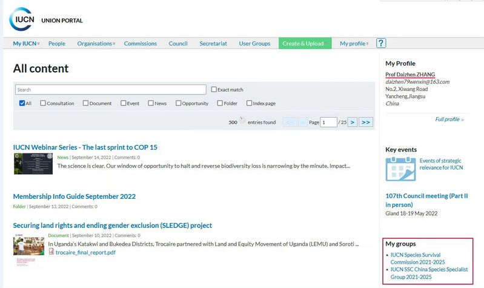Open the My profile dropdown menu
The width and height of the screenshot is (484, 288).
[x=354, y=44]
